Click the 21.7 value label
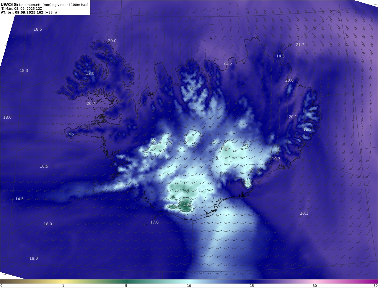 click(x=300, y=45)
